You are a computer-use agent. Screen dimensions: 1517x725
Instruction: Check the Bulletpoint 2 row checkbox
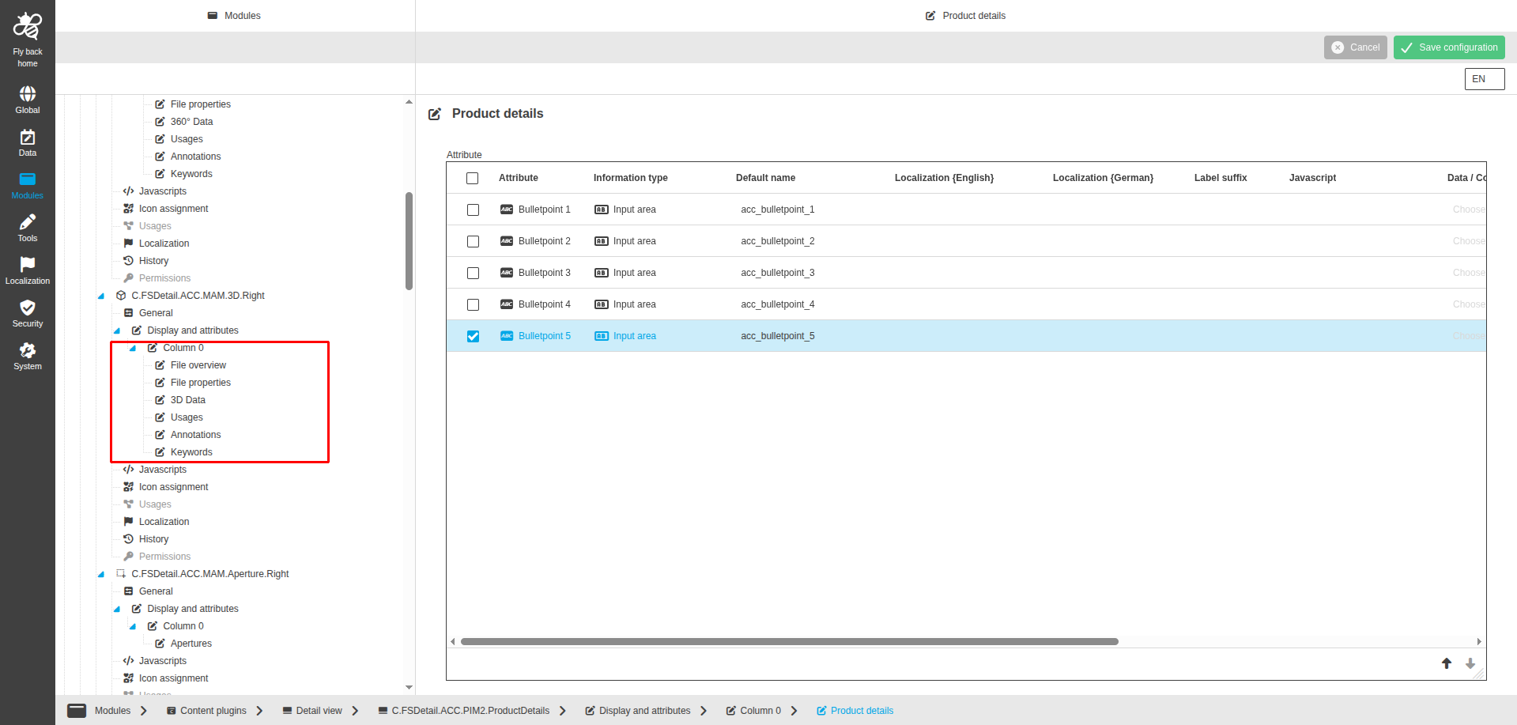pyautogui.click(x=473, y=242)
